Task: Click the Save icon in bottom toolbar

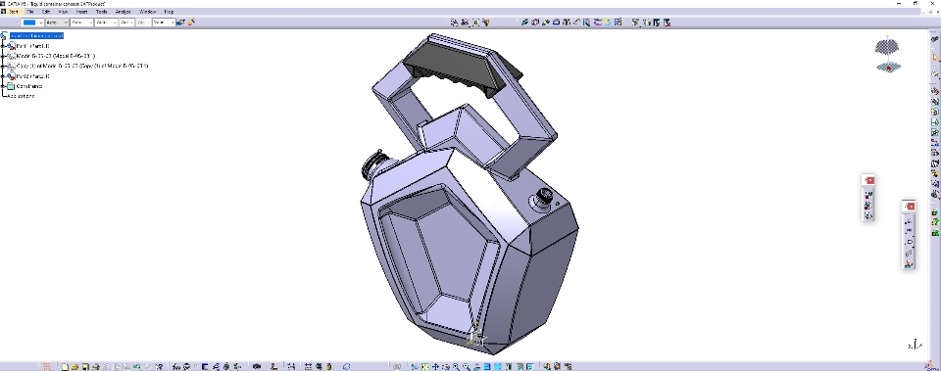Action: click(85, 366)
